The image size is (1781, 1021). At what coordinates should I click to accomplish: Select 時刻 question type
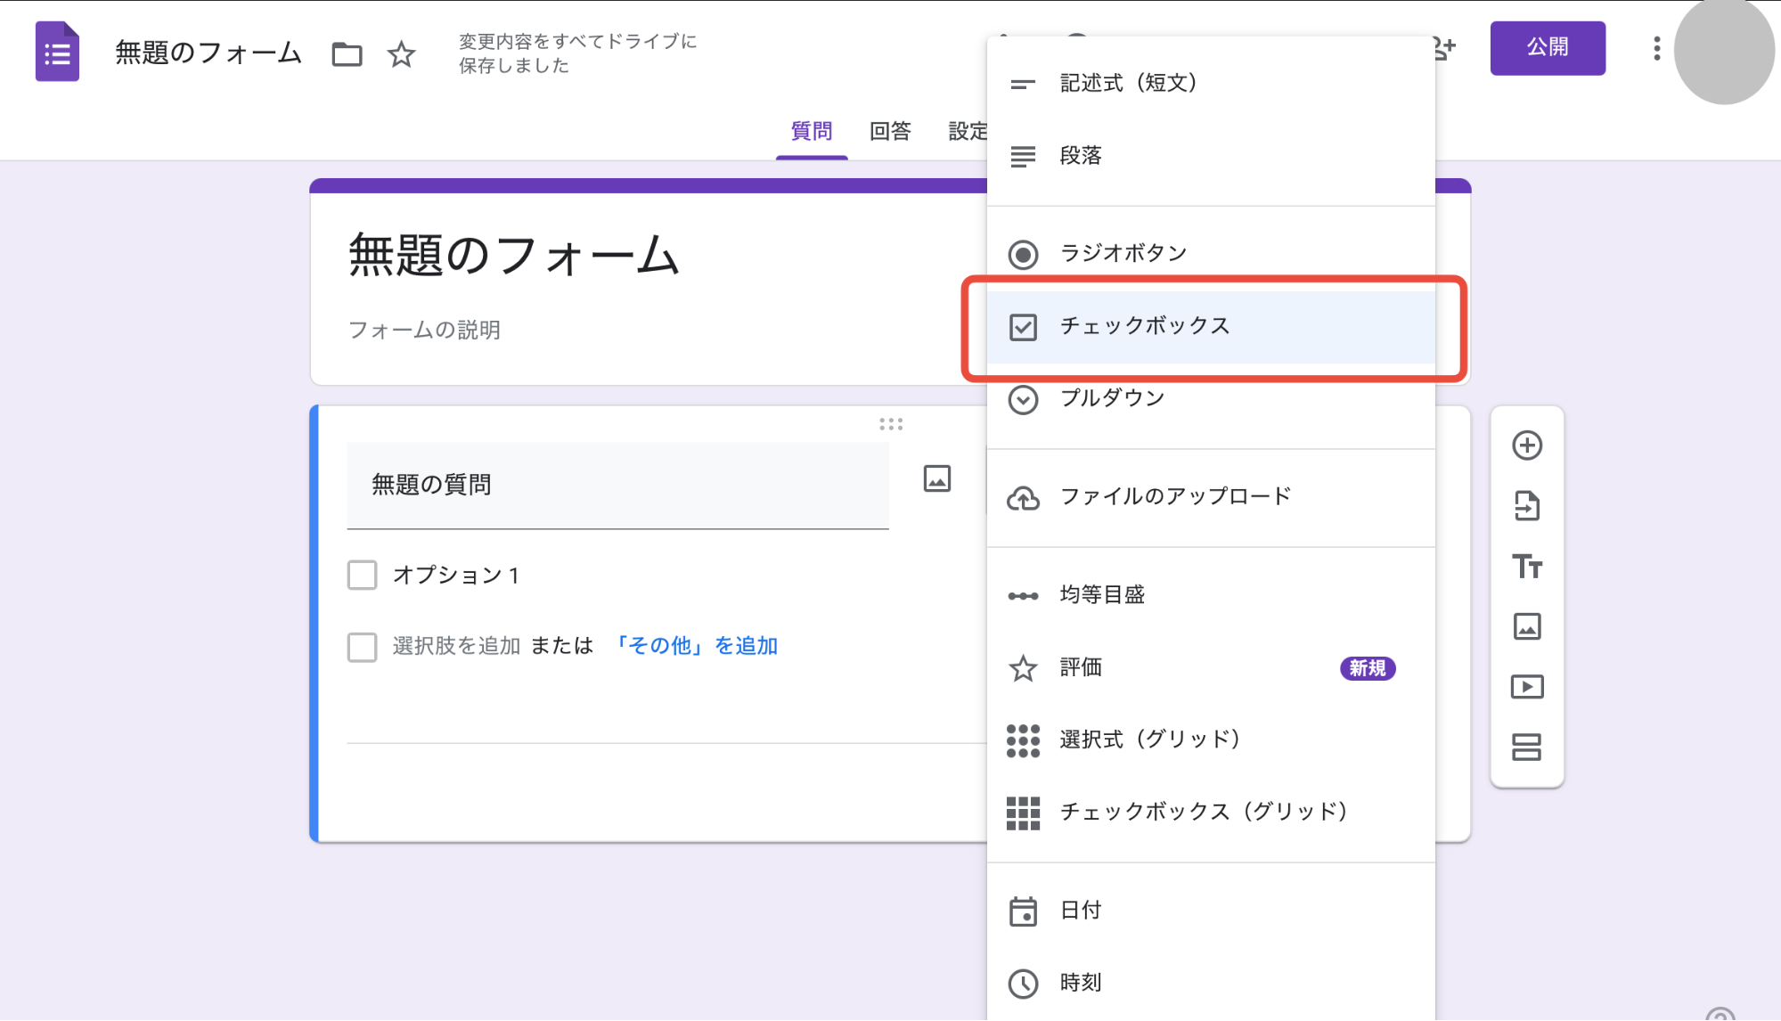tap(1211, 984)
